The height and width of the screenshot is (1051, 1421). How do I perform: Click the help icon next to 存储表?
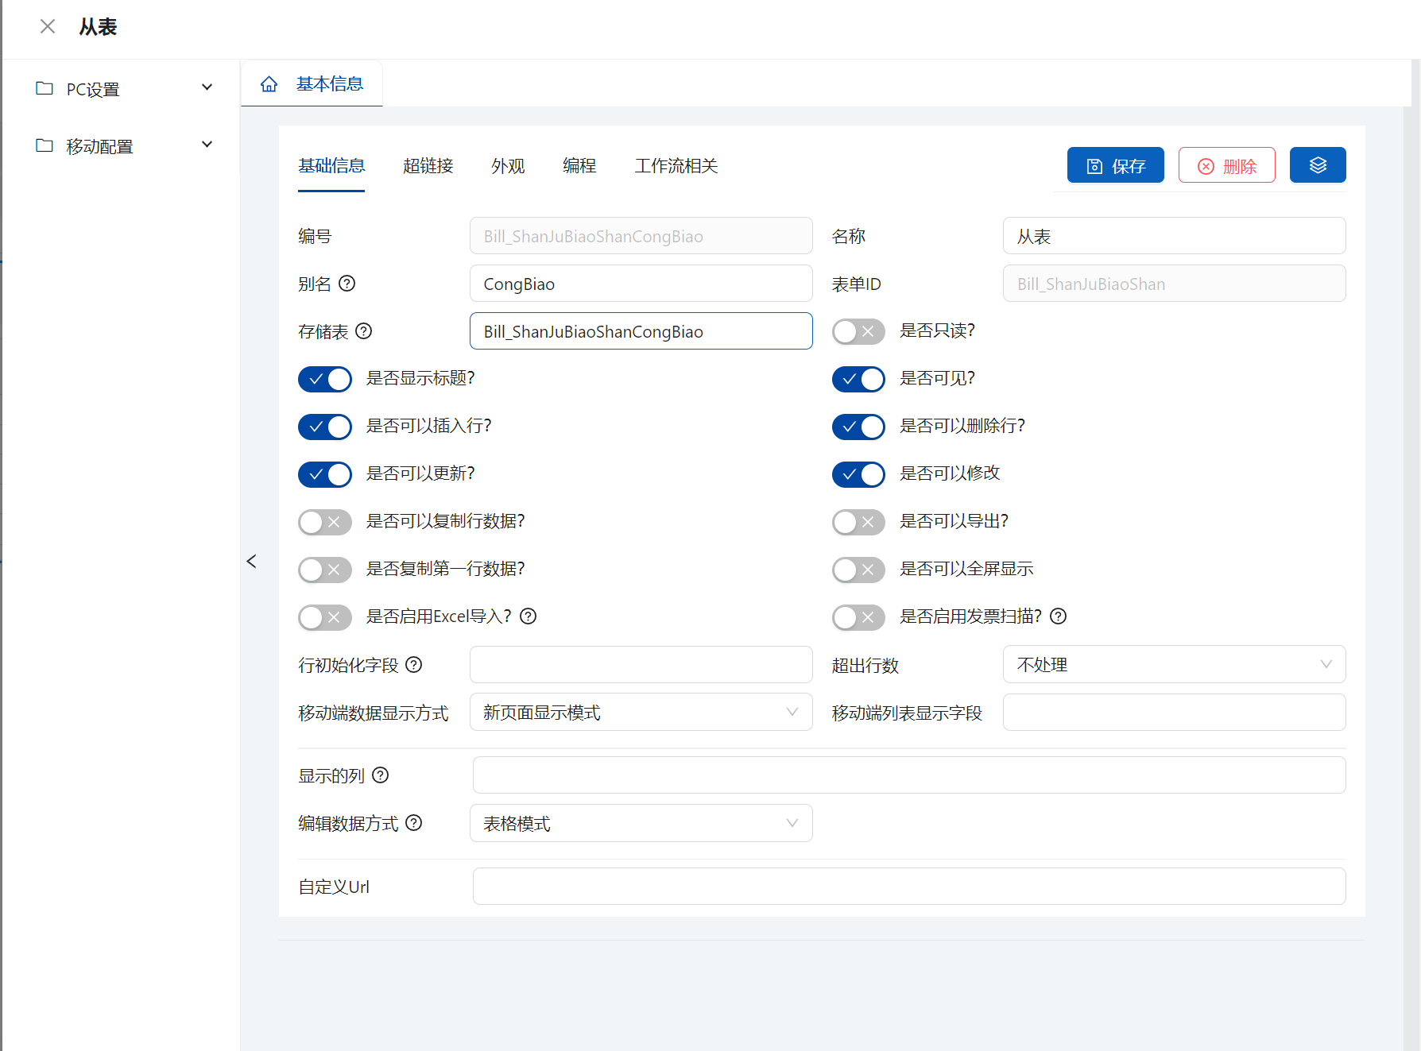pyautogui.click(x=364, y=331)
